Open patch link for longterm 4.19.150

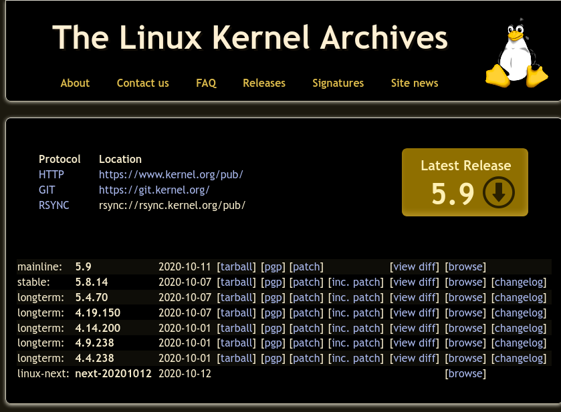pyautogui.click(x=306, y=313)
